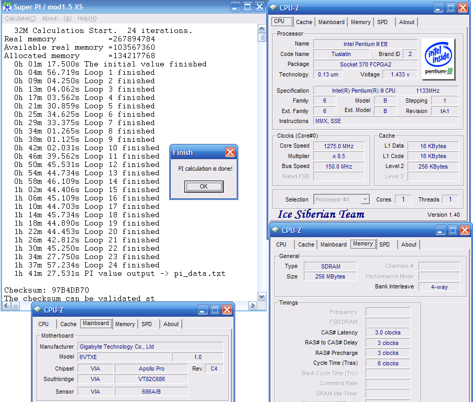Click the Bank Interleave 4-way value
Image resolution: width=473 pixels, height=402 pixels.
(439, 287)
